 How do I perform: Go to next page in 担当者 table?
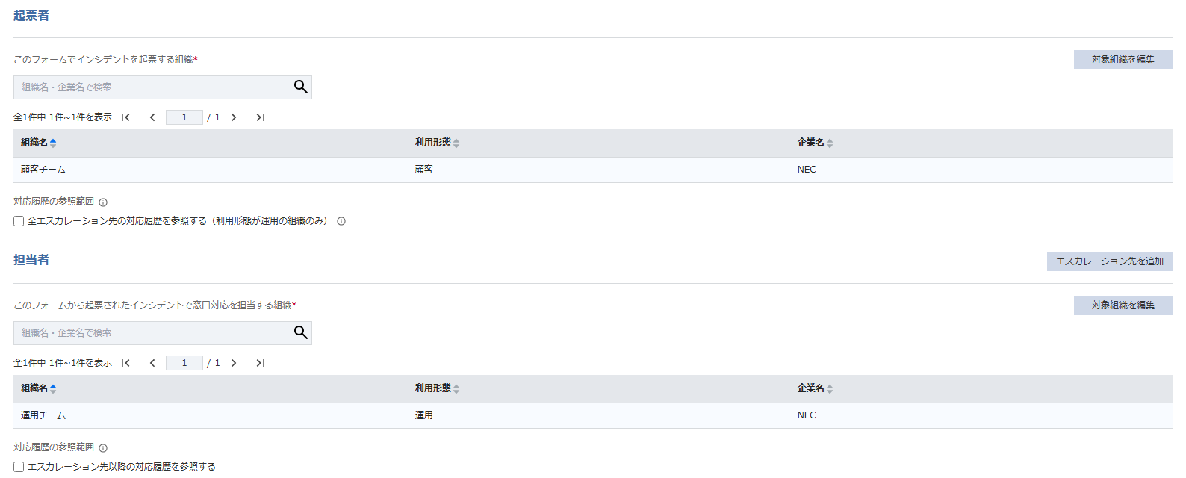coord(234,363)
